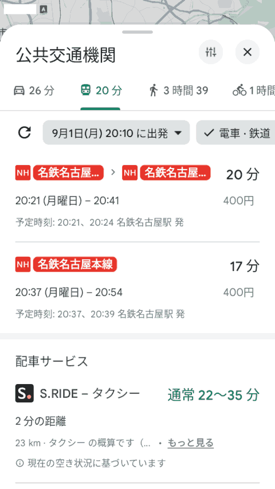Image resolution: width=275 pixels, height=489 pixels.
Task: Click the 通常 22〜35 分 taxi estimate
Action: point(214,395)
